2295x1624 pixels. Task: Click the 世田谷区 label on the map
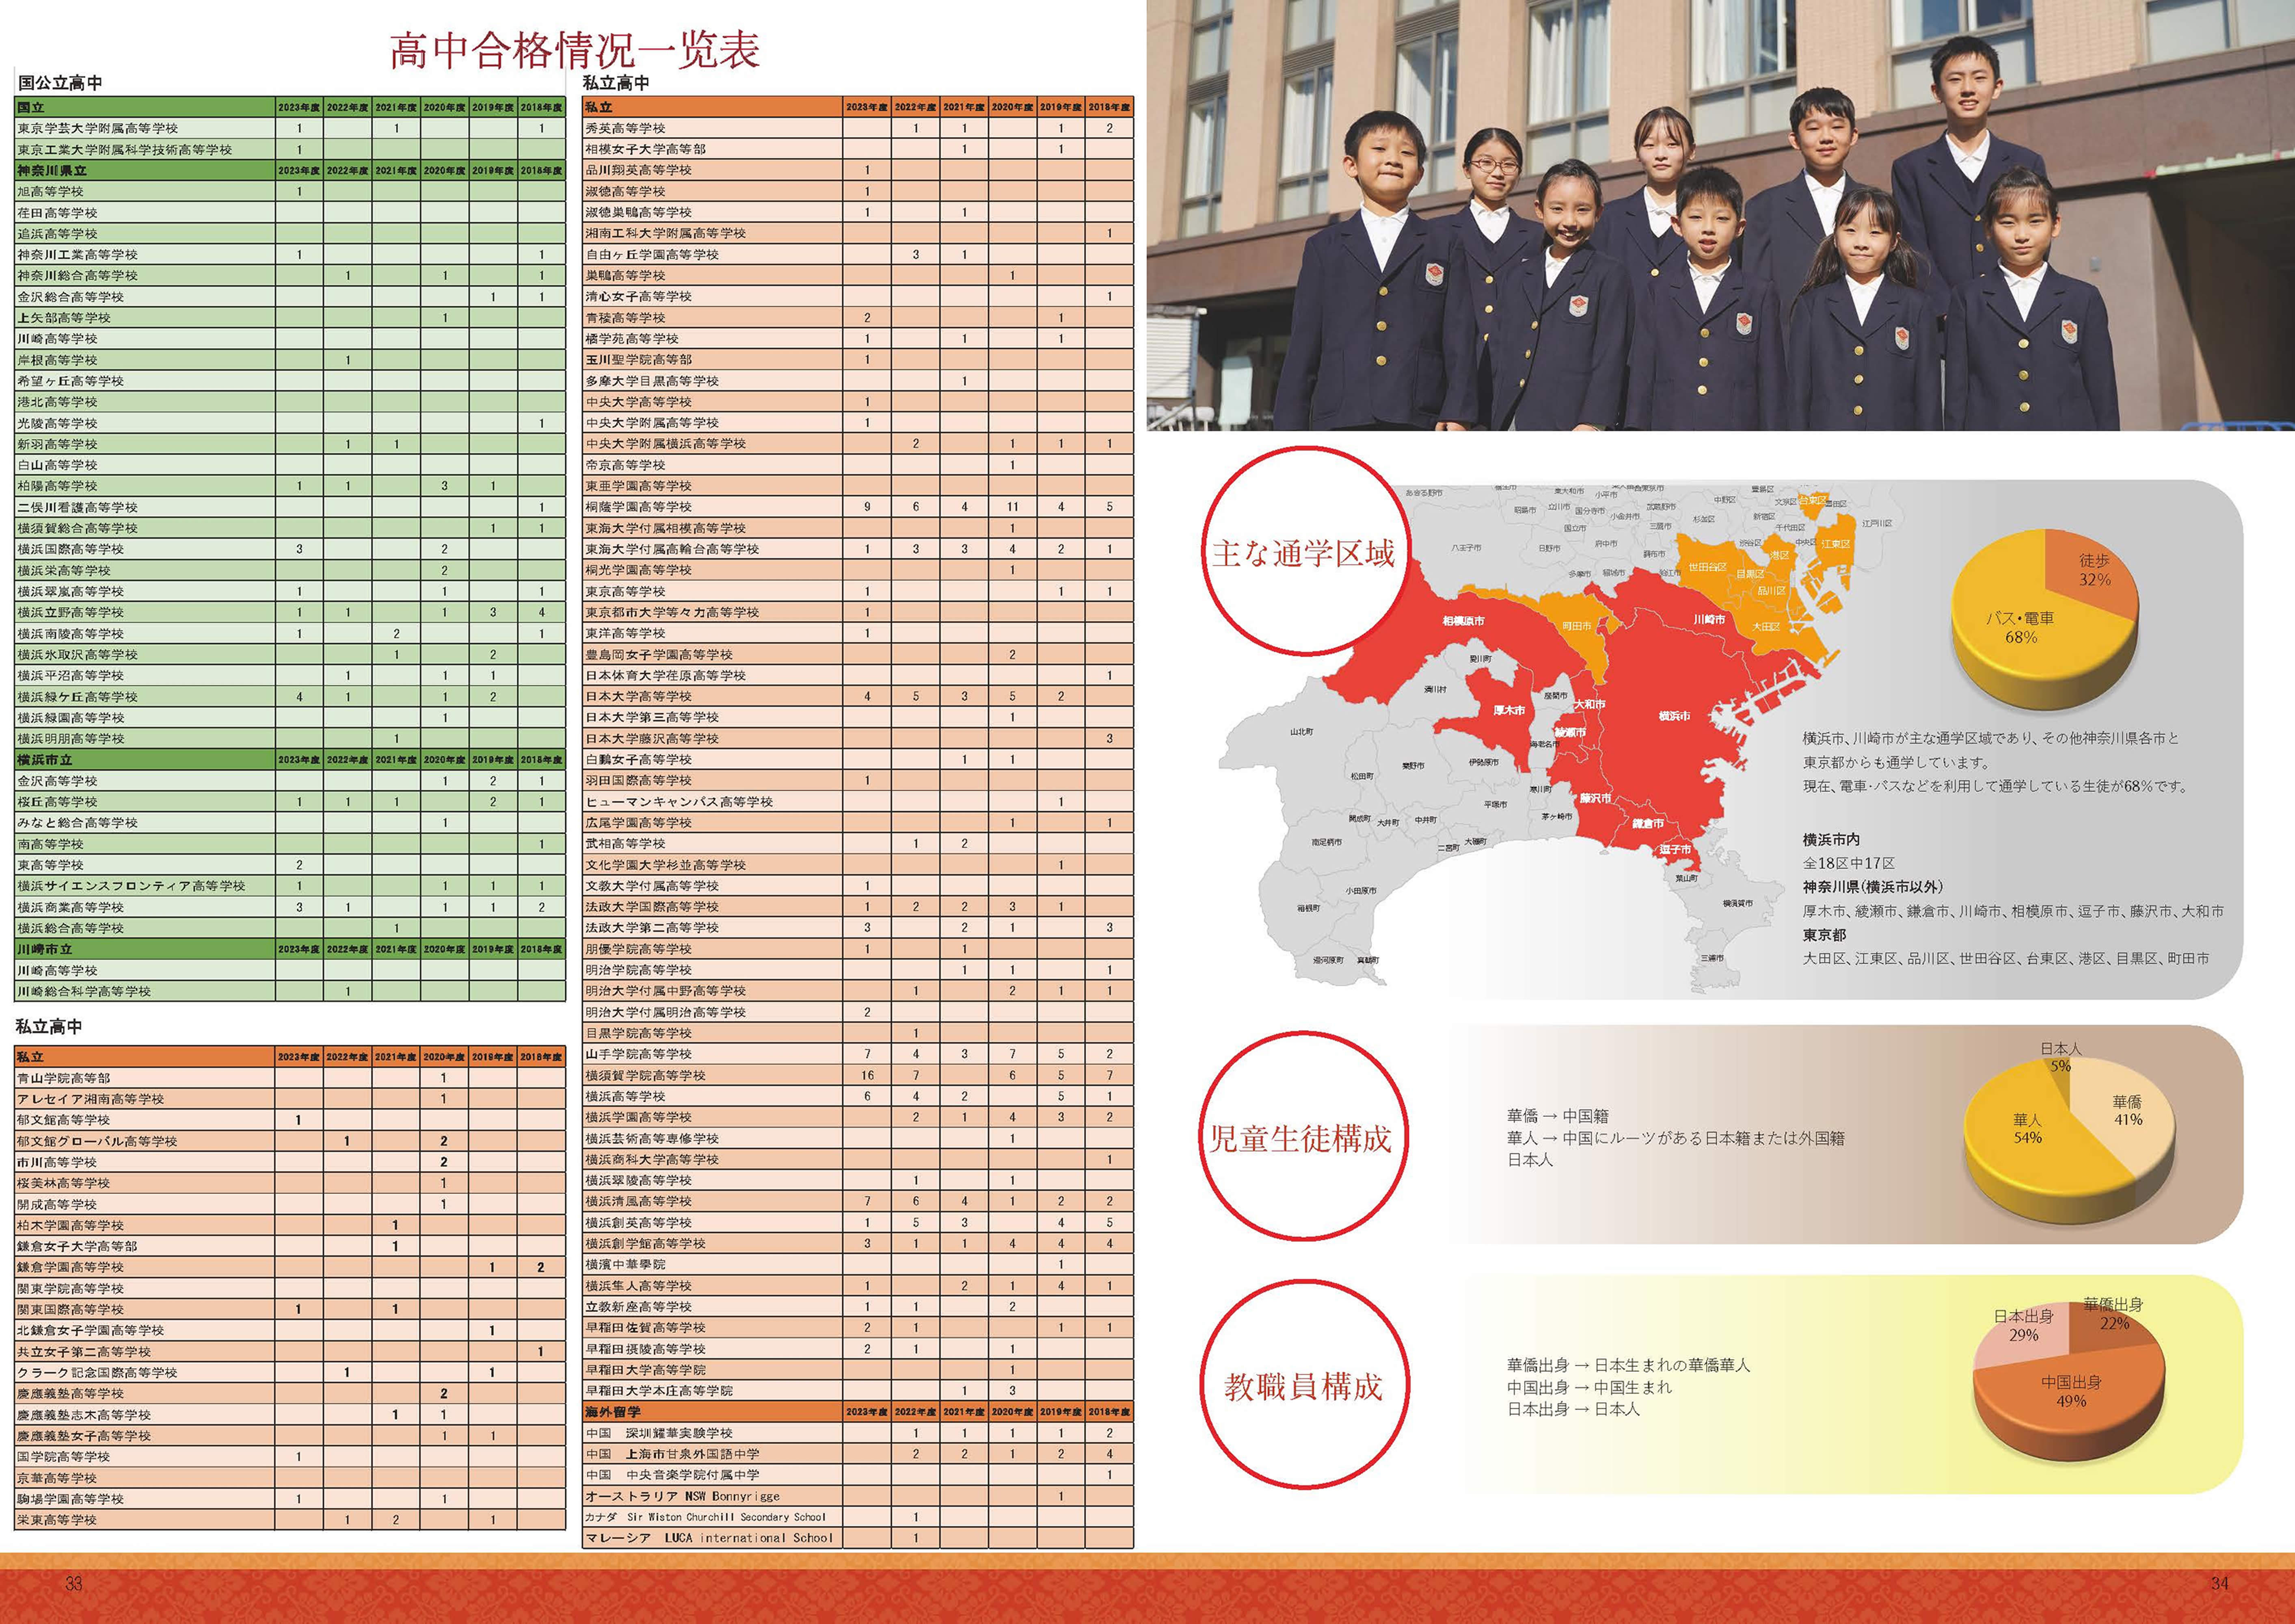coord(1708,567)
